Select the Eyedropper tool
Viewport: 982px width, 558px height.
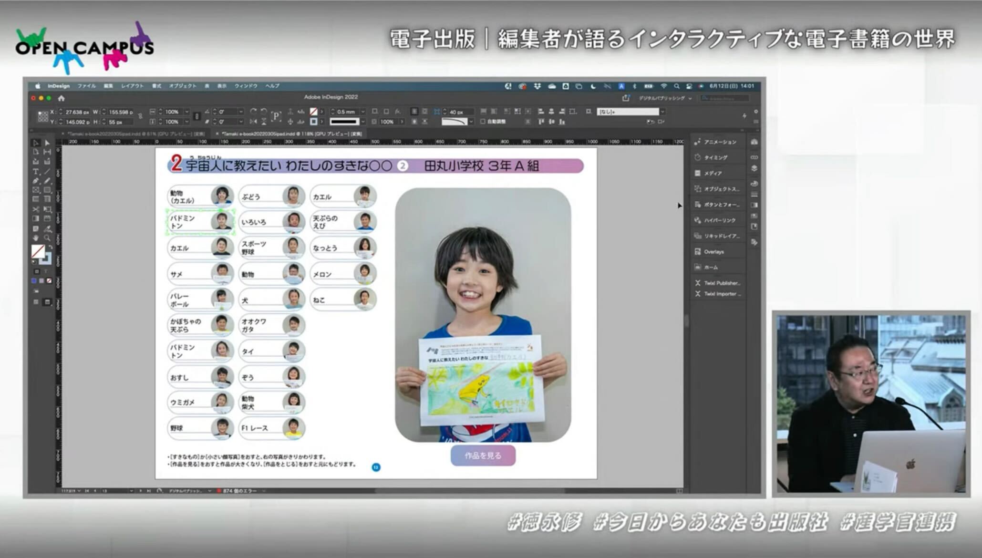[47, 228]
